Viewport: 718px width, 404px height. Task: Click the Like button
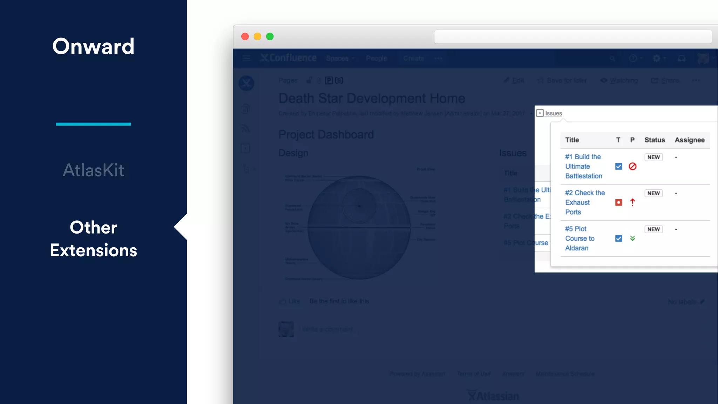click(290, 301)
